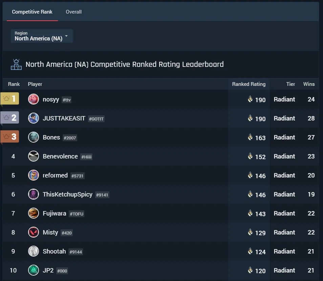Screen dimensions: 323x281
Task: Click the Radiant rank icon beside JUSTTAKEASIT's rating
Action: [250, 118]
